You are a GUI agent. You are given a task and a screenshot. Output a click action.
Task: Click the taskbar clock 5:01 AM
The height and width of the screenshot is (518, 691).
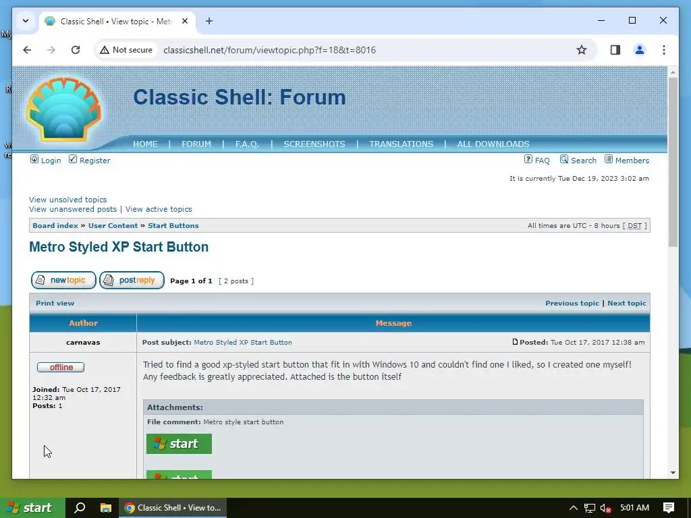pos(634,508)
